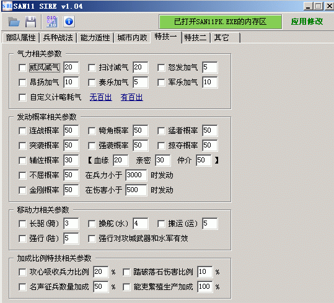Open file with the folder icon

click(x=14, y=22)
